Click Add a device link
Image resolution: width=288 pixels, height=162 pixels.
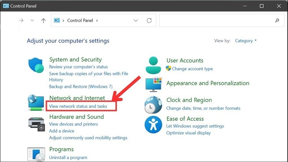pyautogui.click(x=62, y=131)
